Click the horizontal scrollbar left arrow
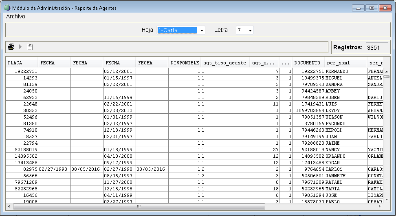Screen dimensions: 396x216 click(x=9, y=206)
